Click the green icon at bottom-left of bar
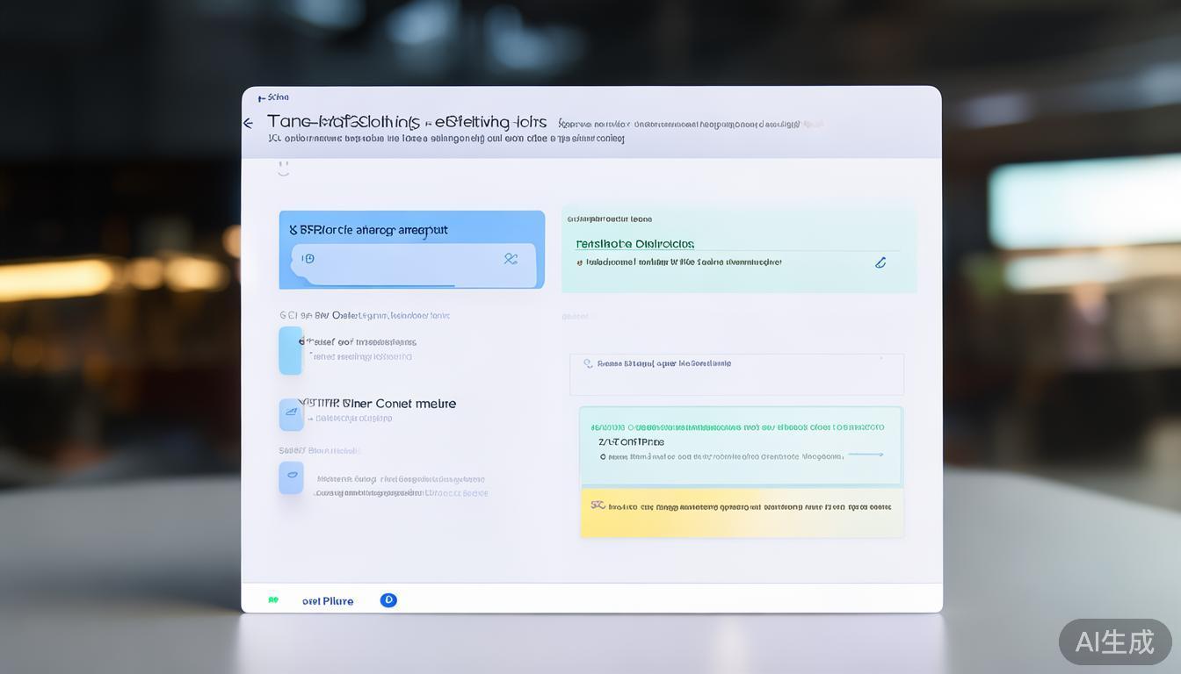The width and height of the screenshot is (1181, 674). point(273,600)
